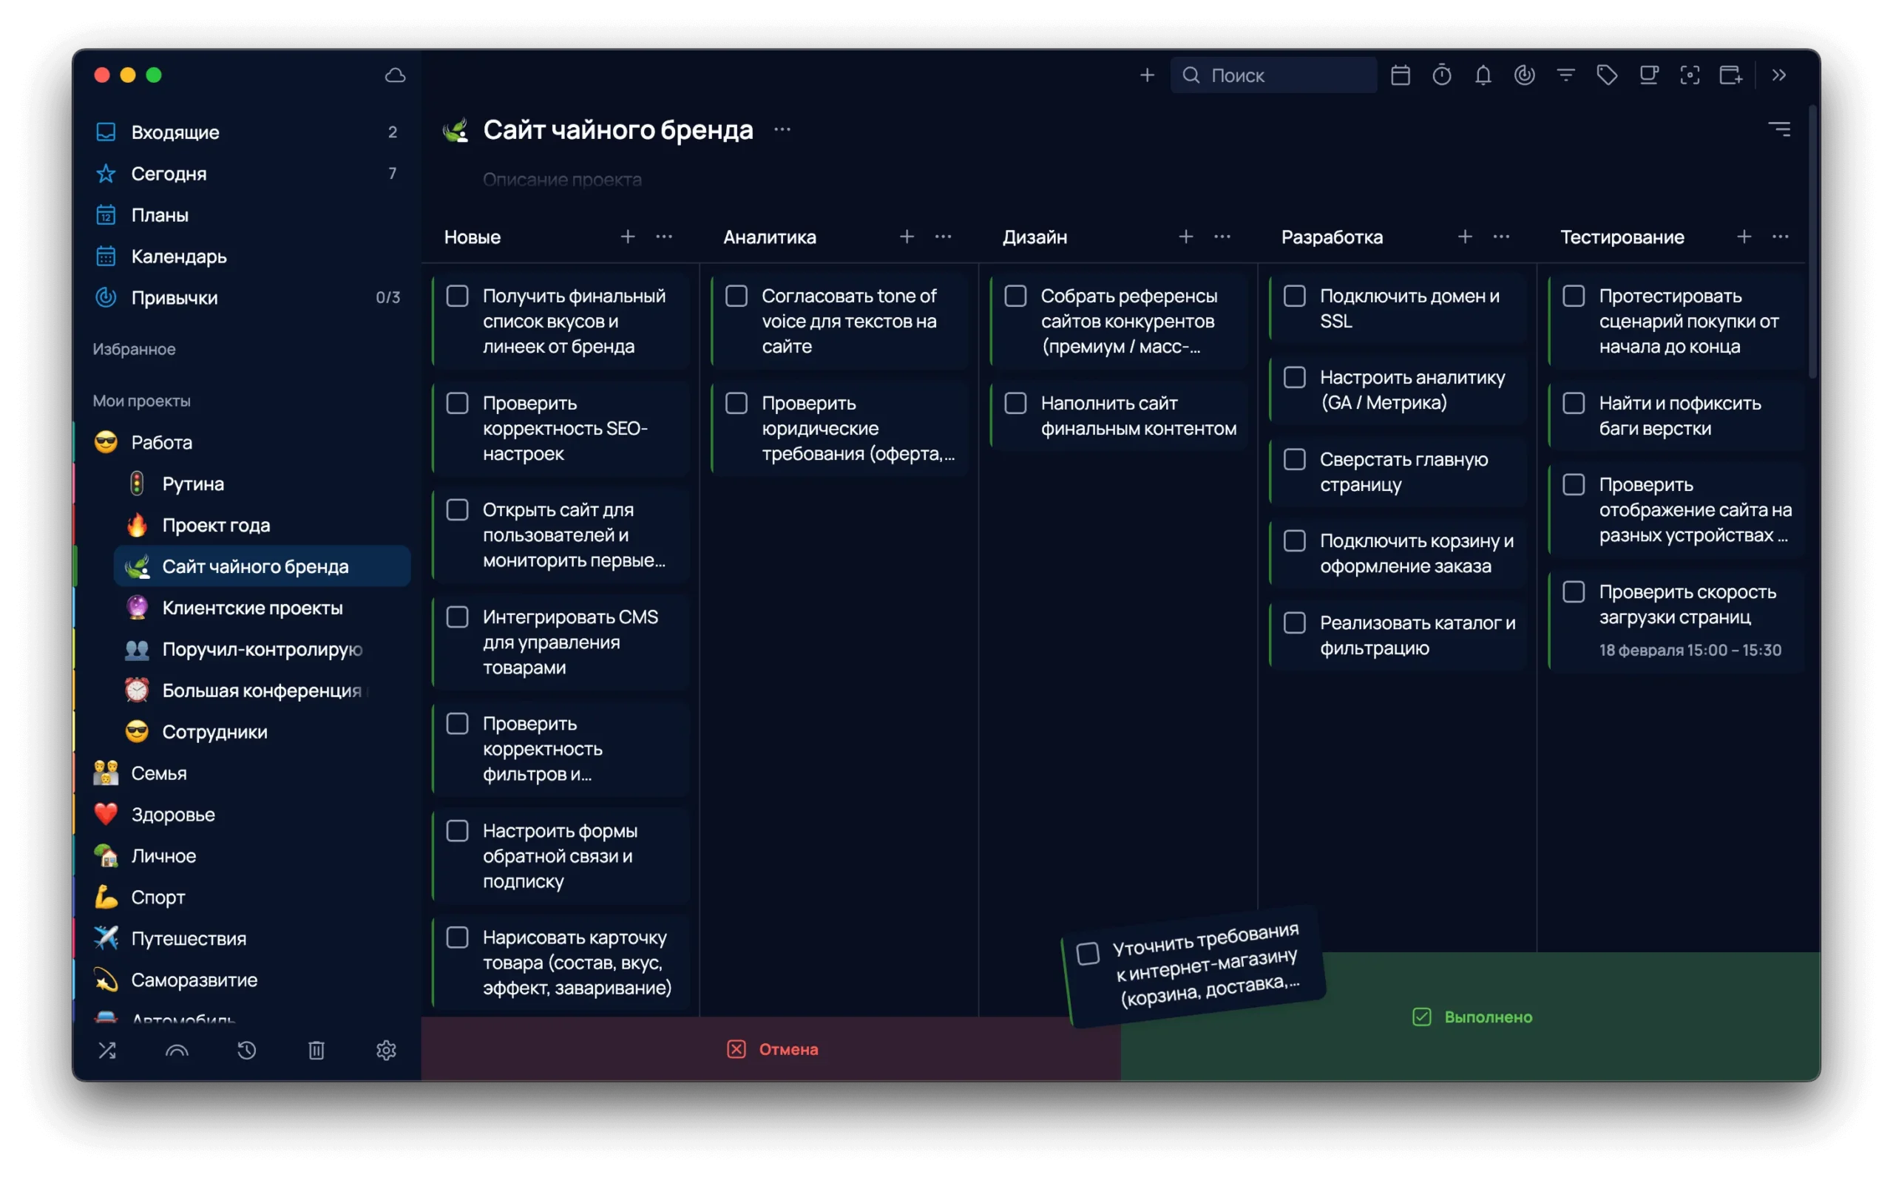This screenshot has width=1893, height=1177.
Task: Open the 'Входящие' section
Action: point(175,132)
